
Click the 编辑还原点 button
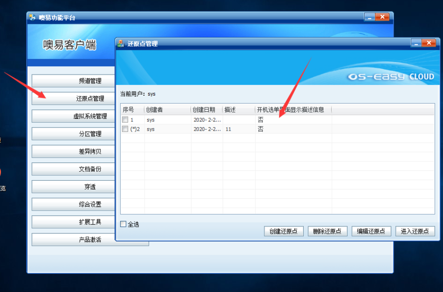(371, 231)
